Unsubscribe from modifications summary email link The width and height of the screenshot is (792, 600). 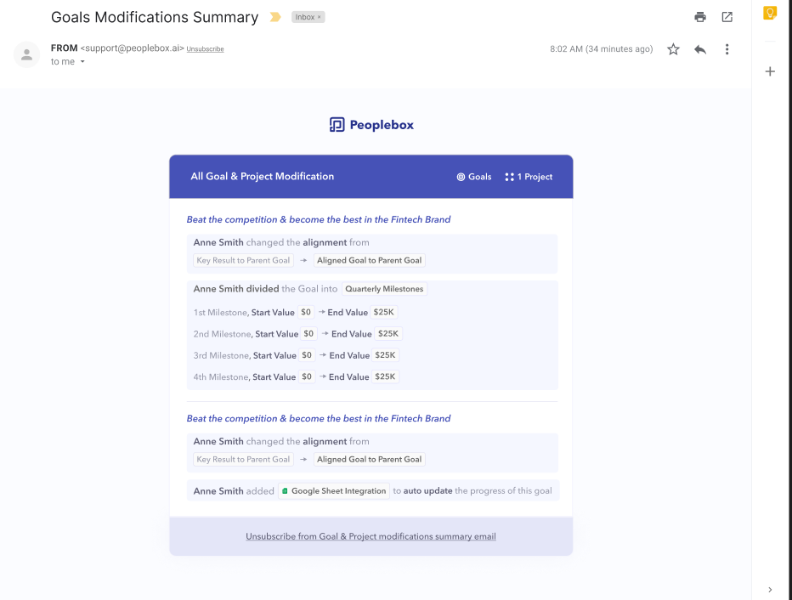(371, 536)
